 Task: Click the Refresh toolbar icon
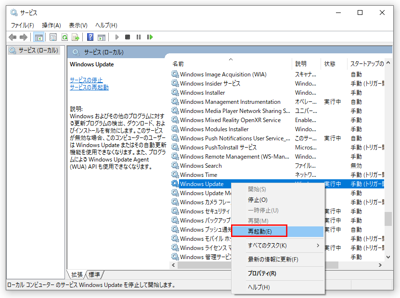tap(65, 37)
